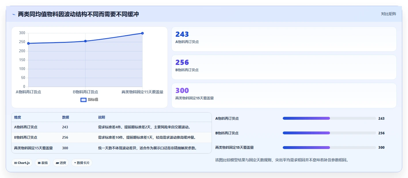This screenshot has height=178, width=408.
Task: Click the card caption 两类物料固定15天覆盖量 under 300
Action: (194, 98)
